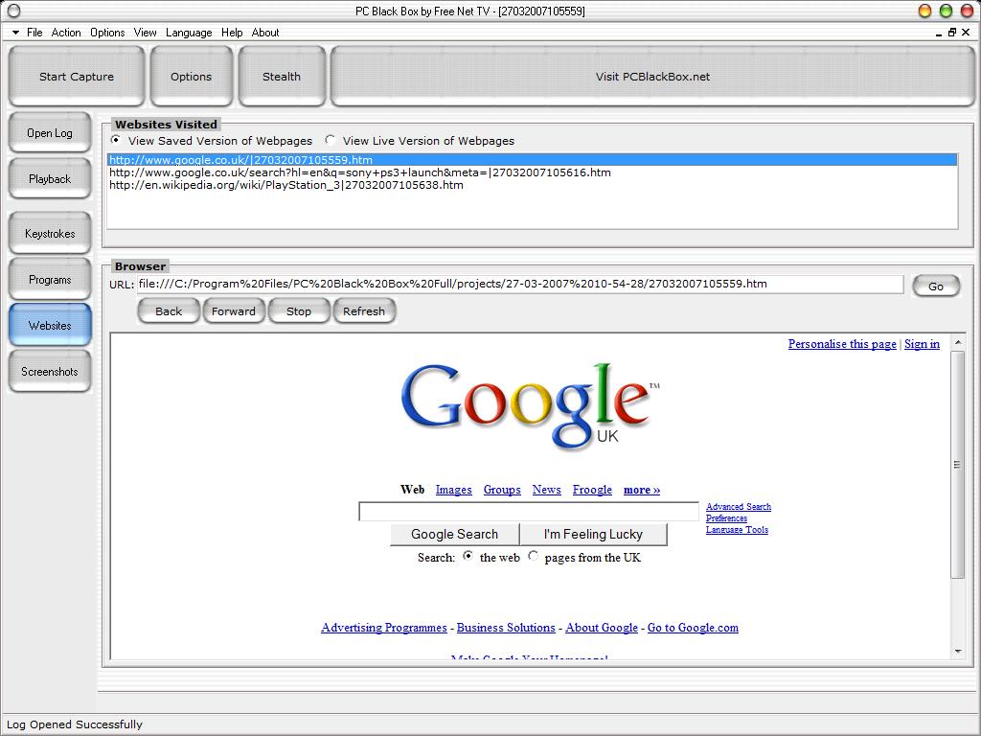Click the browser vertical scrollbar thumb
This screenshot has height=736, width=981.
[x=957, y=465]
